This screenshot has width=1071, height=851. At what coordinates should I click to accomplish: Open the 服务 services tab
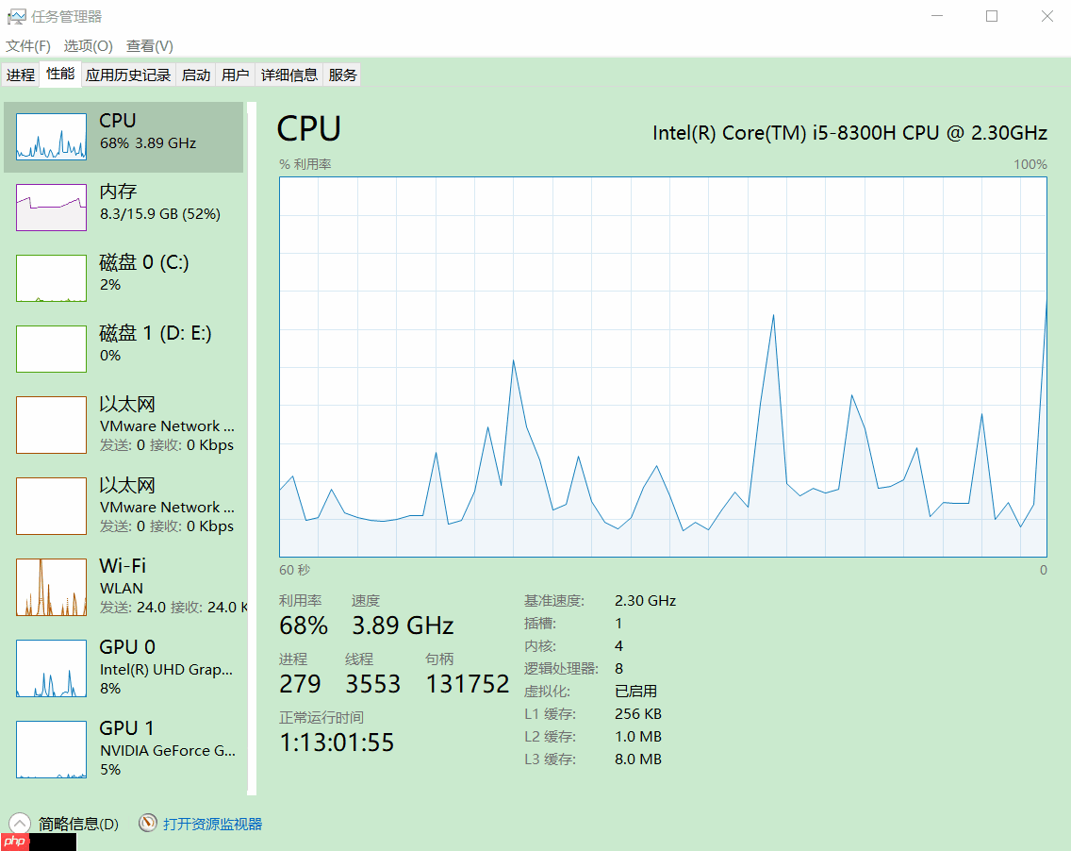pos(342,74)
